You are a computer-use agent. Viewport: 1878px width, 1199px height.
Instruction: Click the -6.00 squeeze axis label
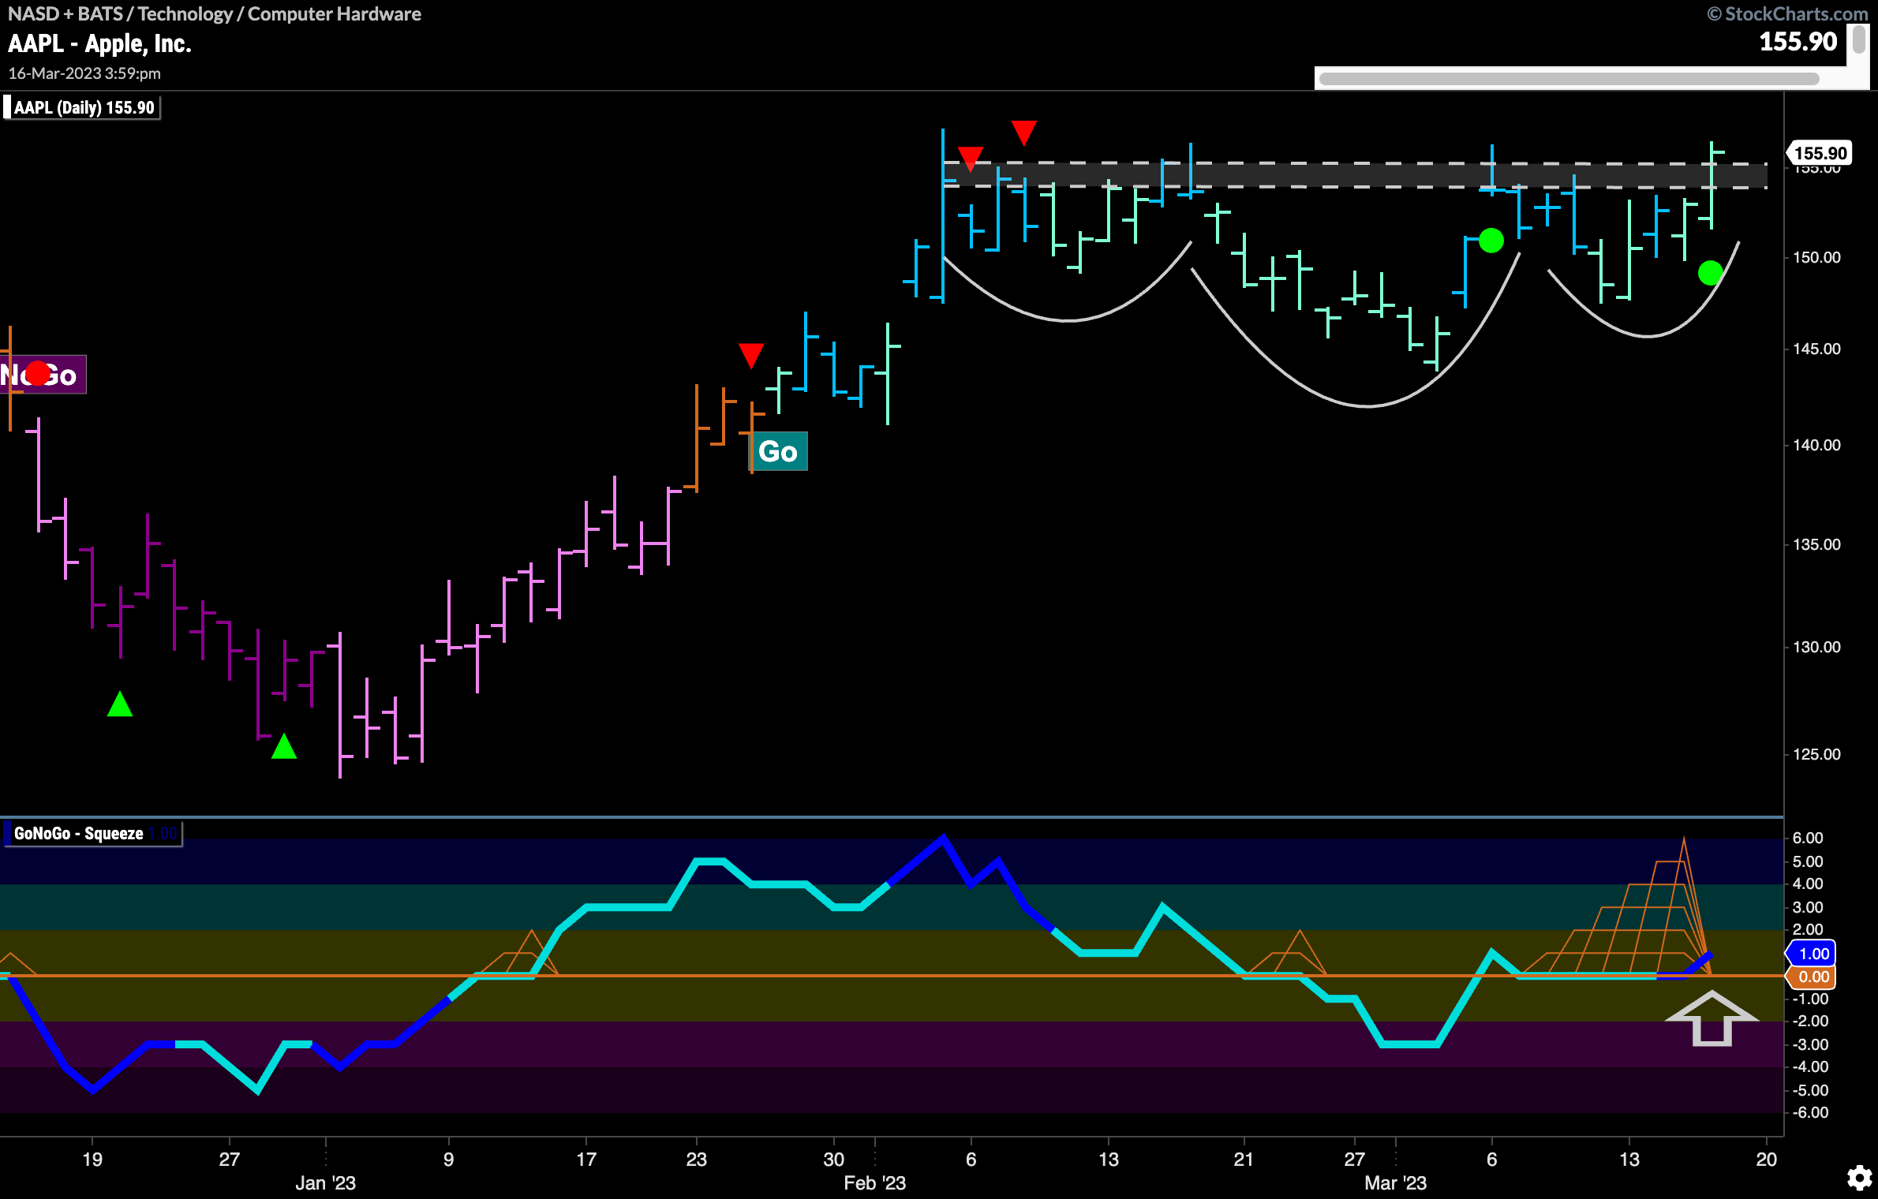[1810, 1113]
